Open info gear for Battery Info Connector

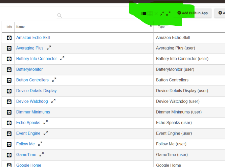9,59
